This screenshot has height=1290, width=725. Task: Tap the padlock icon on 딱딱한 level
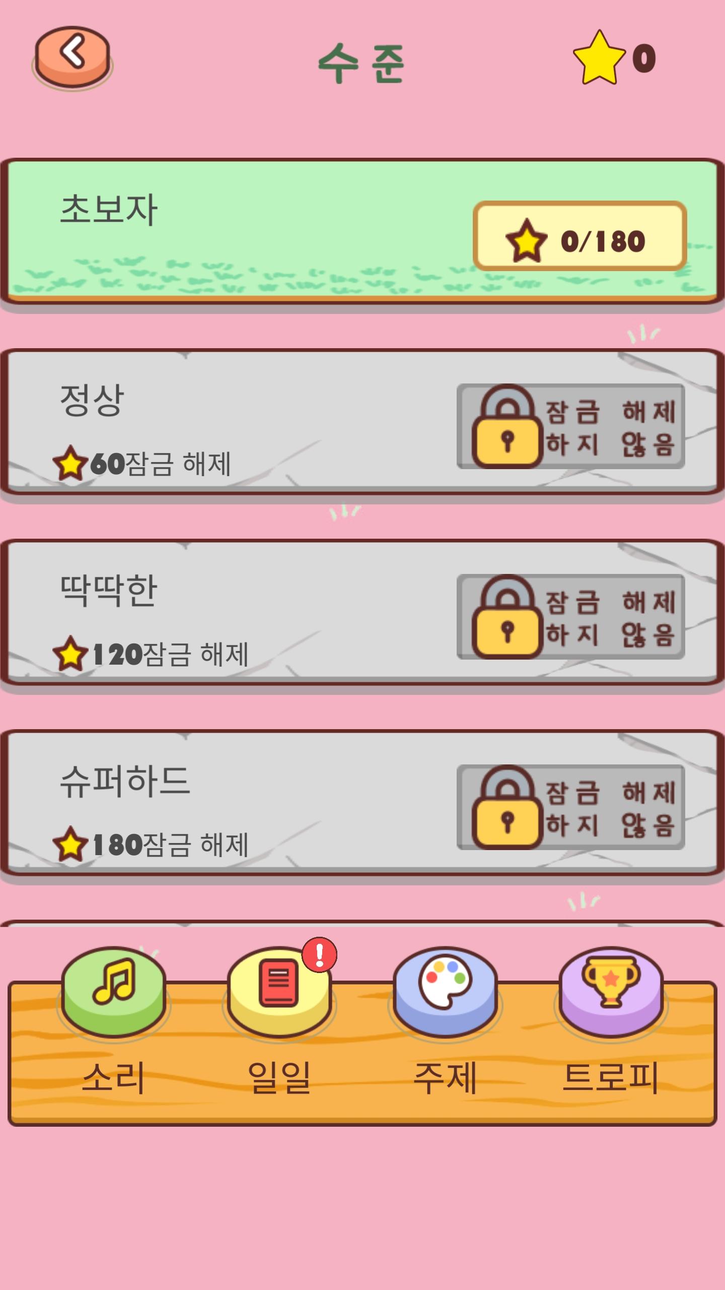click(507, 617)
